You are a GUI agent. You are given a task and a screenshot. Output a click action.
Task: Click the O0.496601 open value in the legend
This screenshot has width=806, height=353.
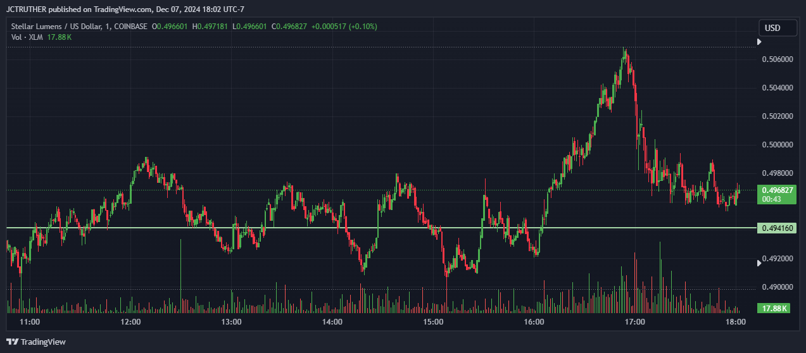(170, 27)
